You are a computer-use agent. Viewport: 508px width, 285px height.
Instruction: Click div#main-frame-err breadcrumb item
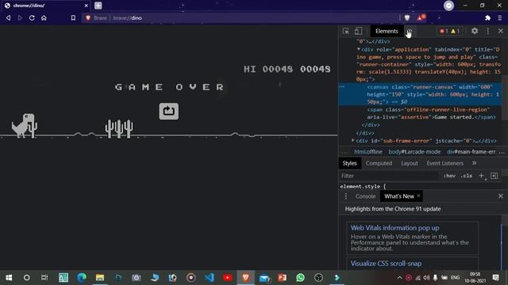point(471,151)
